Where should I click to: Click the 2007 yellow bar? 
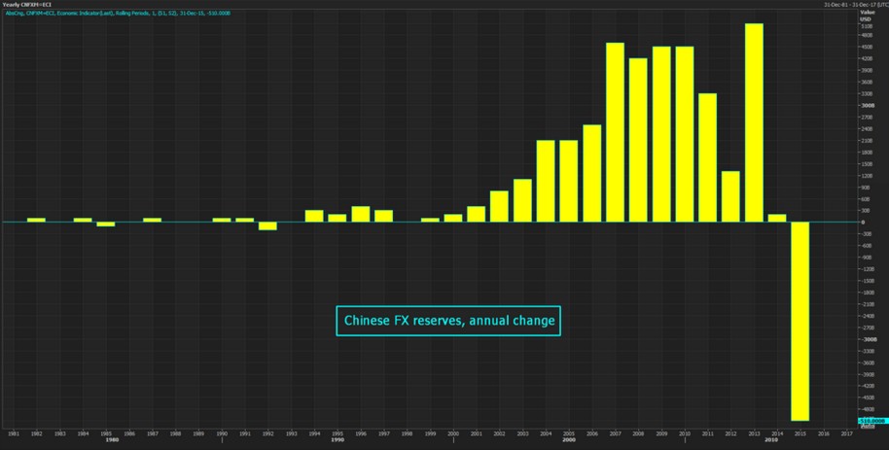pos(615,131)
